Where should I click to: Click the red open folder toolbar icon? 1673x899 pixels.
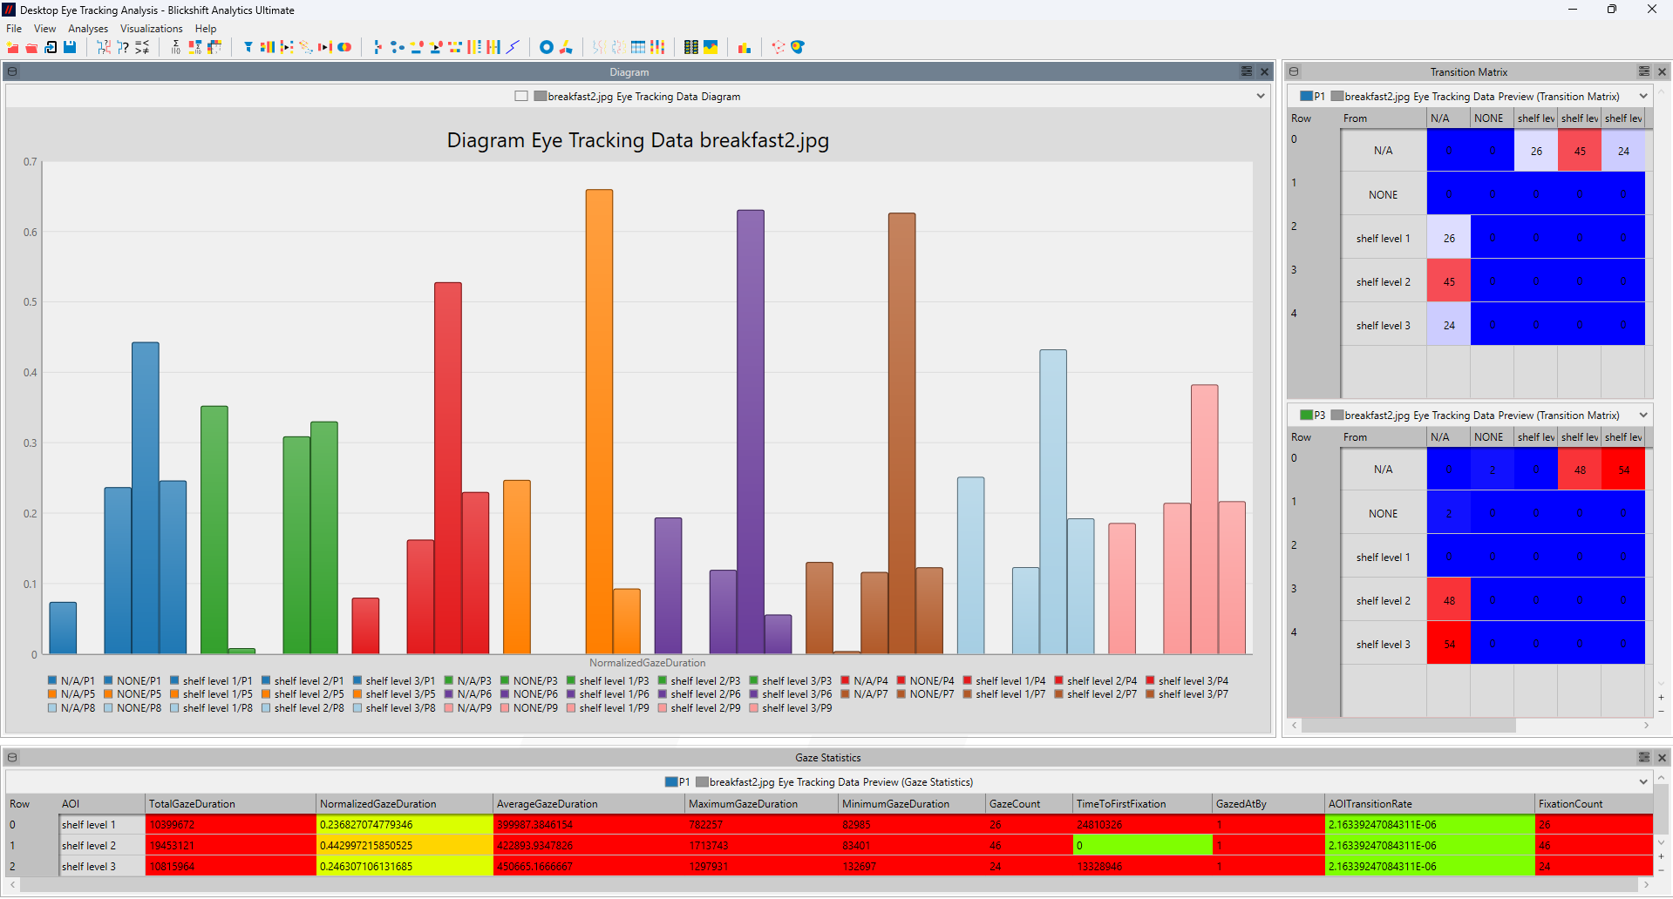[x=31, y=48]
